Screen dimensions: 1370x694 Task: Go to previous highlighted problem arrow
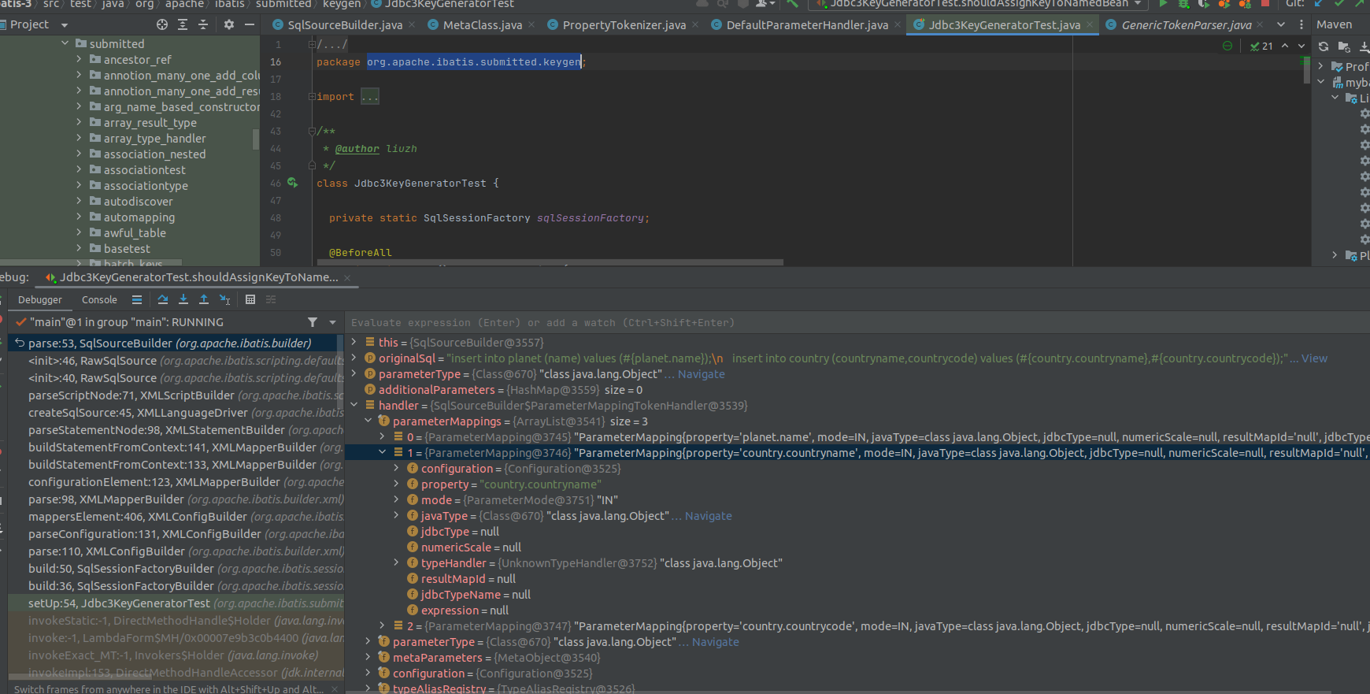click(1285, 46)
